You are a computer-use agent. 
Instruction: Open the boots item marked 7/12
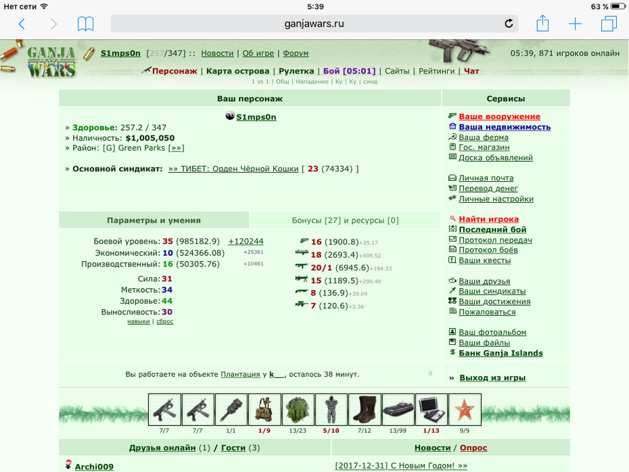365,409
